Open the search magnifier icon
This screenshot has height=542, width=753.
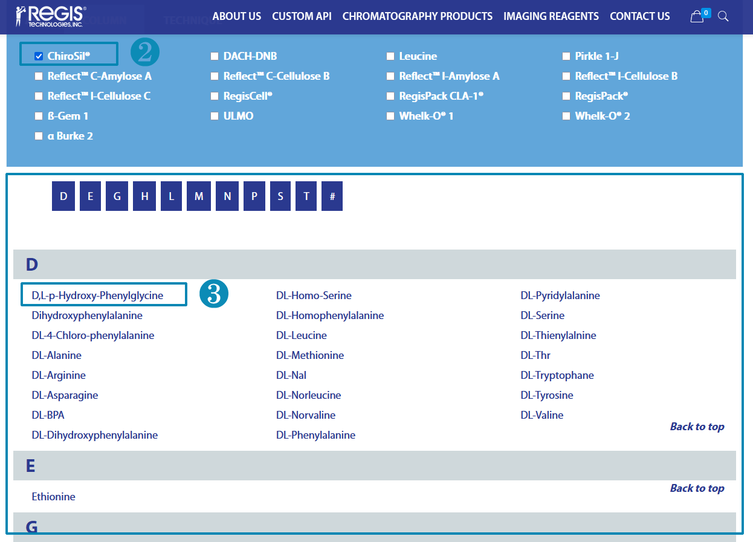(723, 16)
